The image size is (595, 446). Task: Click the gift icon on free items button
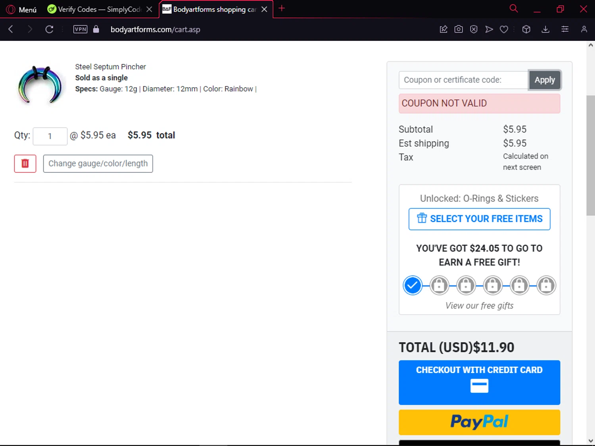pos(422,218)
